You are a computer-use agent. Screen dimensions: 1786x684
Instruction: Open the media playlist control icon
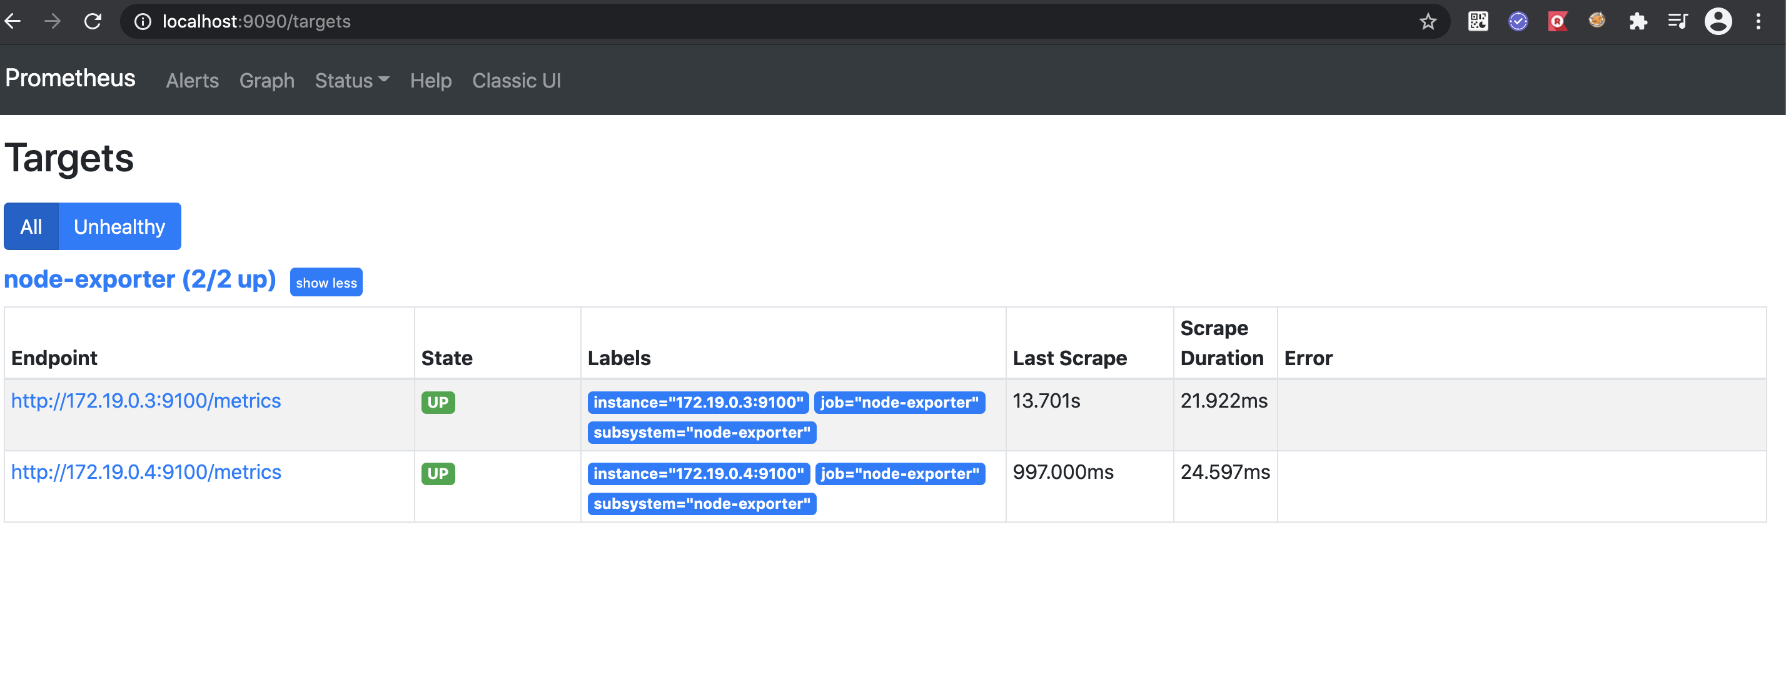(x=1677, y=21)
